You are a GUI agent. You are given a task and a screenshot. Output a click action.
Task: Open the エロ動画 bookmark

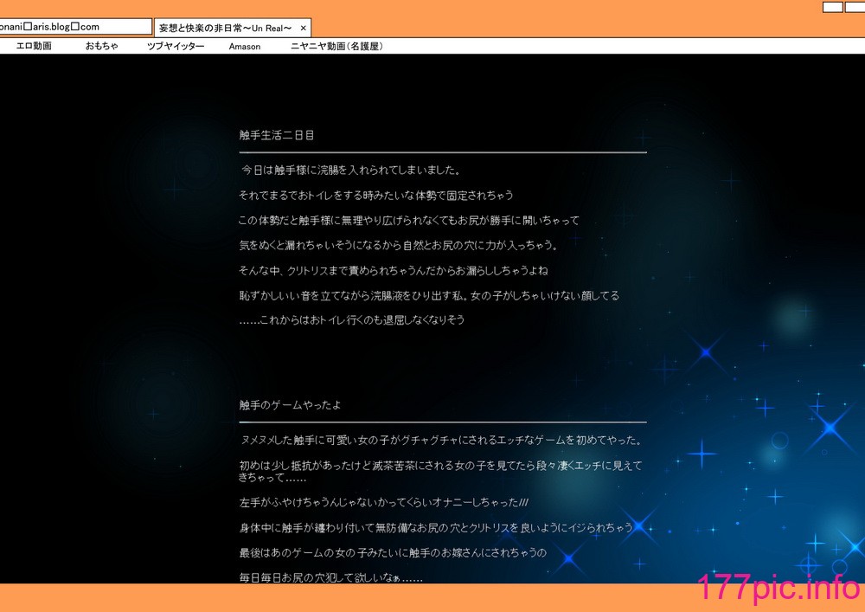coord(34,47)
